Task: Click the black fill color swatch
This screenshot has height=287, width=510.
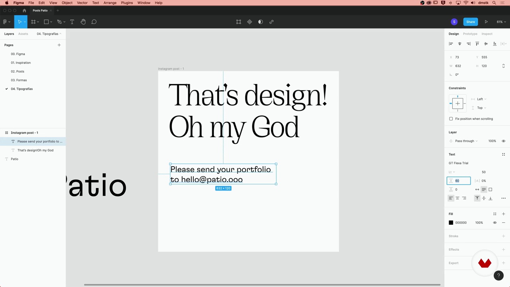Action: pos(451,223)
